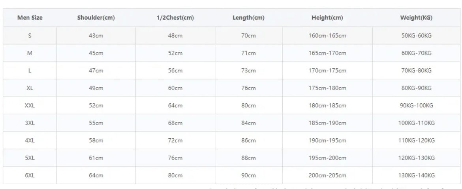Select the 49cm shoulder value for XL

pos(96,88)
